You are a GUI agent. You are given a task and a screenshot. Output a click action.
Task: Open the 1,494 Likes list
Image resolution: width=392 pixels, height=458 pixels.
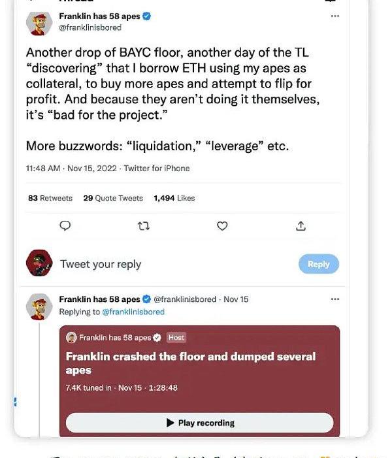click(x=174, y=198)
